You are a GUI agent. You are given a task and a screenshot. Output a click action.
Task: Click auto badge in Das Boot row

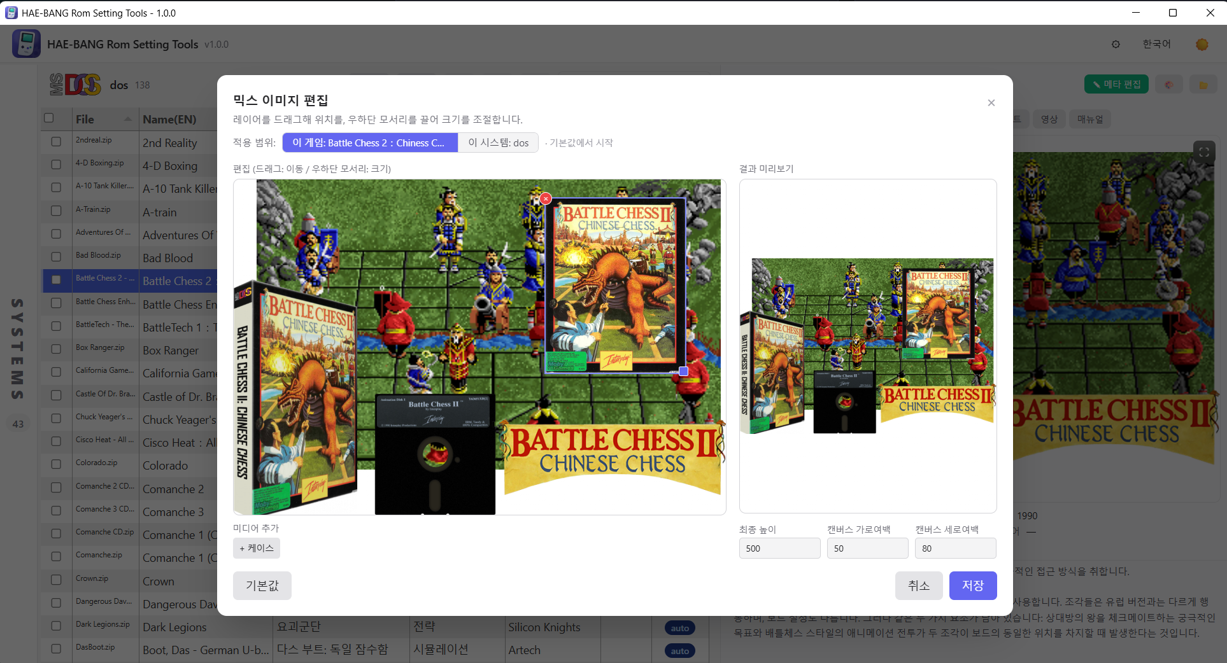pos(680,651)
